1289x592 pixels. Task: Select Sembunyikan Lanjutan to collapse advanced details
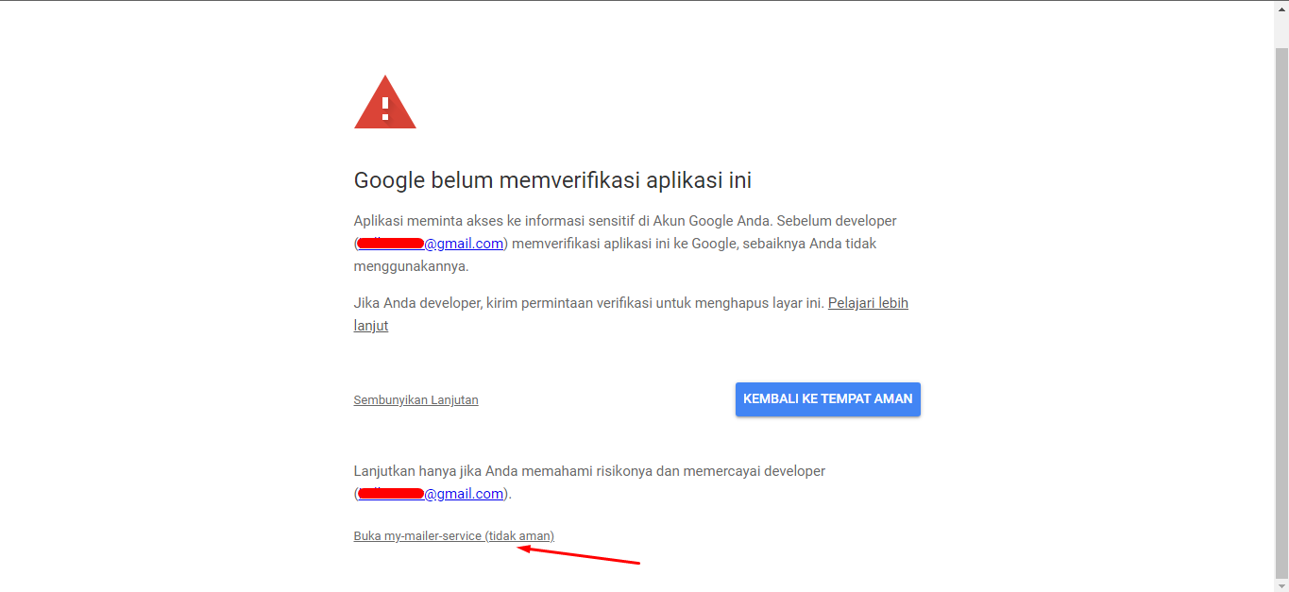(416, 399)
